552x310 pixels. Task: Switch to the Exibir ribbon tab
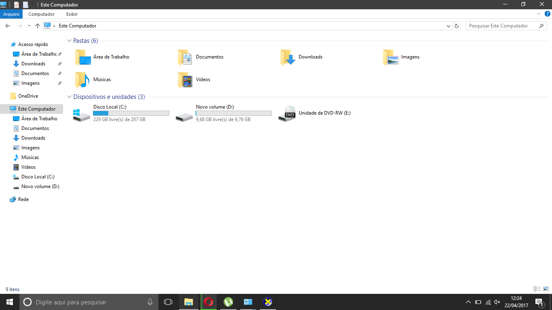[72, 14]
